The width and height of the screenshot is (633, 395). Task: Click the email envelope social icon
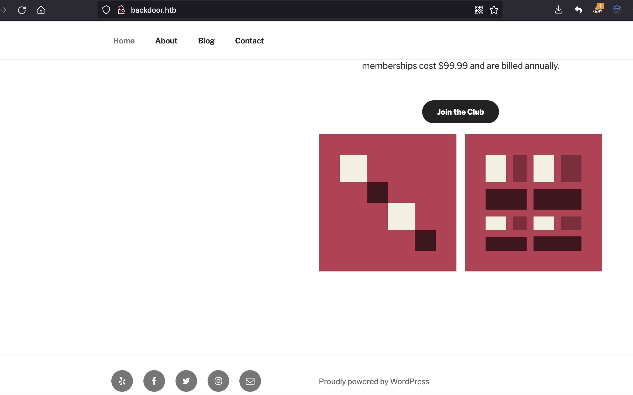click(x=250, y=381)
